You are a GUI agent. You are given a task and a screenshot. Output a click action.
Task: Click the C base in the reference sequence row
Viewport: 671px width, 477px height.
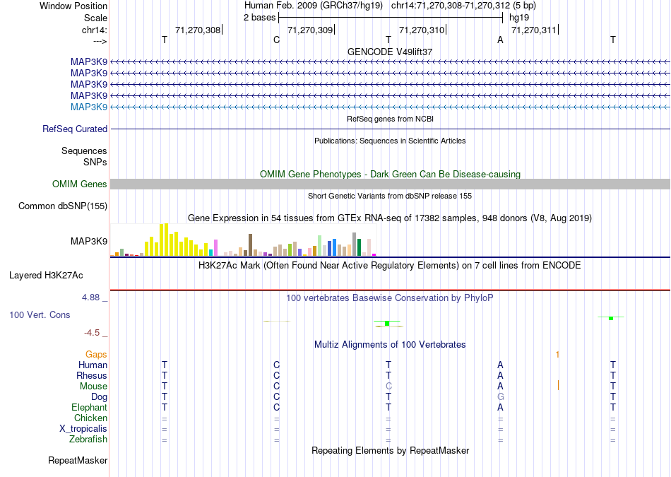tap(276, 40)
